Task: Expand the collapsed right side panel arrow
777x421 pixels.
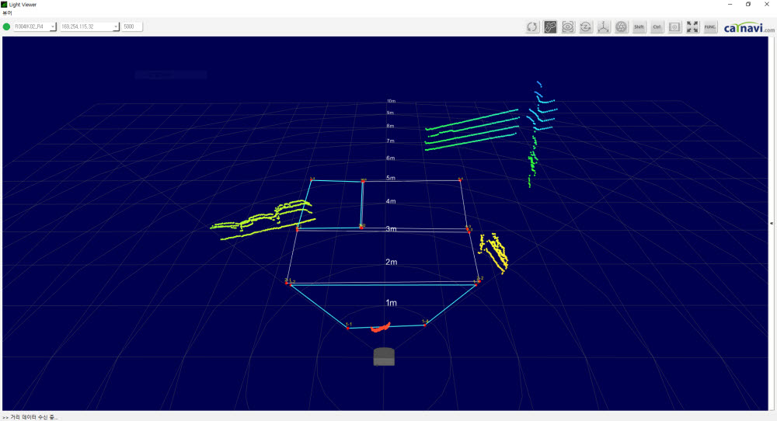Action: click(x=772, y=223)
